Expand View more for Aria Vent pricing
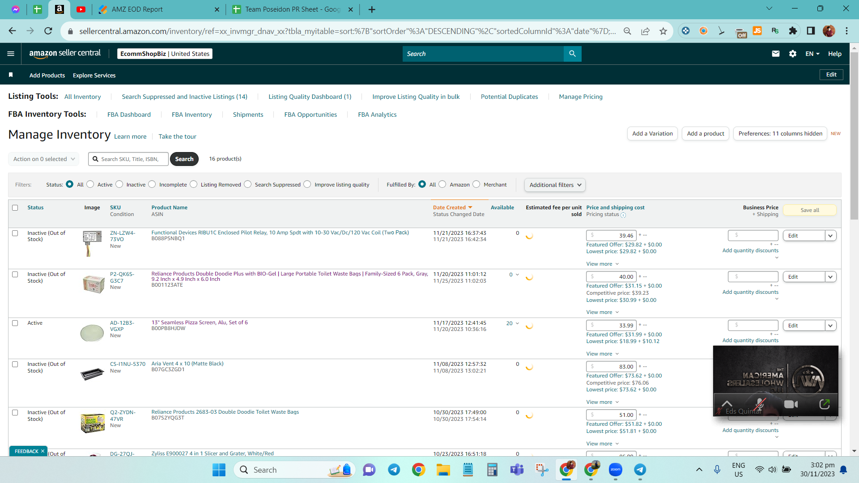The height and width of the screenshot is (483, 859). pos(602,402)
